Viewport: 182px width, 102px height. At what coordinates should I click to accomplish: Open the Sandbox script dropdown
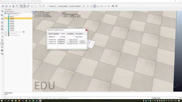[165, 98]
